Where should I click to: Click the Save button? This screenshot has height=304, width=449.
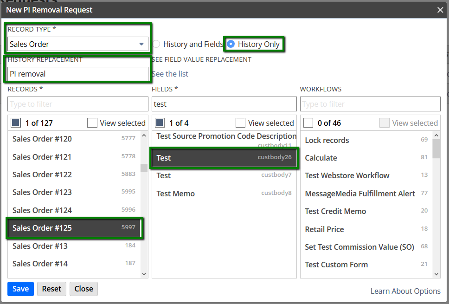[x=20, y=289]
